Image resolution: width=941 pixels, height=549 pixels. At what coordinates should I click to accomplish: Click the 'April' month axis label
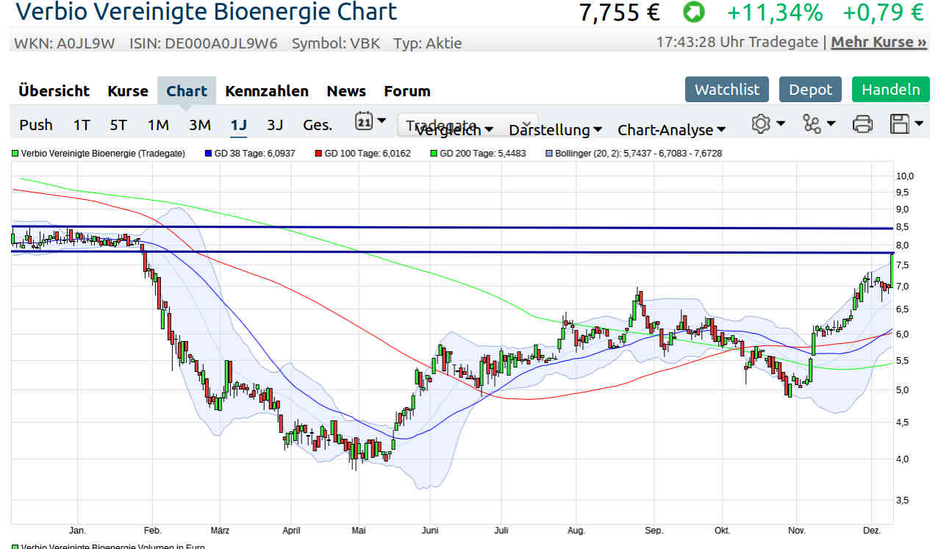[291, 530]
